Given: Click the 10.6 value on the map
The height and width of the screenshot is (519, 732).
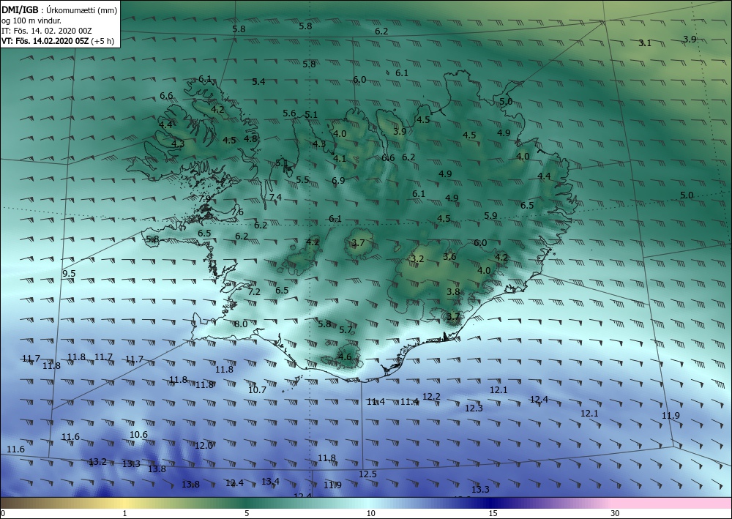Looking at the screenshot, I should (138, 435).
